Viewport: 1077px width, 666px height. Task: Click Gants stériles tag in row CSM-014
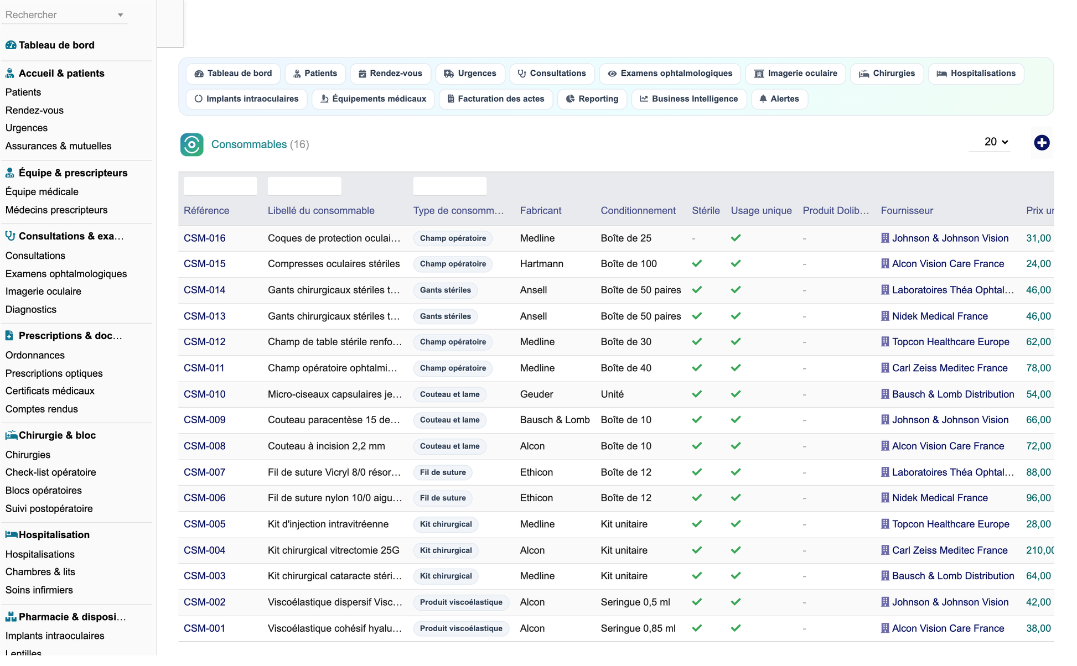click(446, 289)
